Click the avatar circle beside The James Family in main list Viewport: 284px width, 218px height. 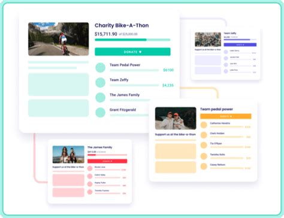100,98
